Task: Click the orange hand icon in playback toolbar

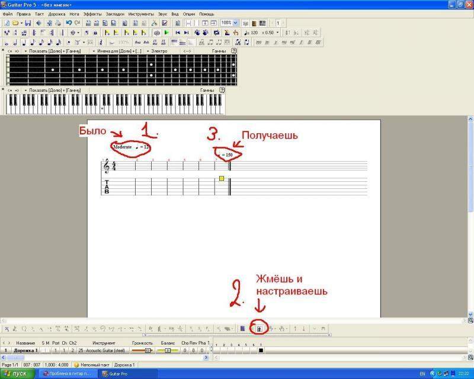Action: tap(236, 33)
